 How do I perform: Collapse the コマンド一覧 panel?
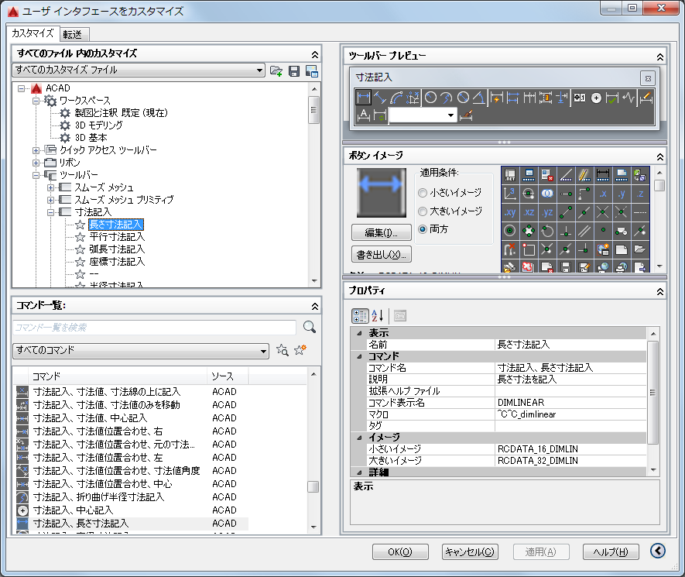point(314,306)
